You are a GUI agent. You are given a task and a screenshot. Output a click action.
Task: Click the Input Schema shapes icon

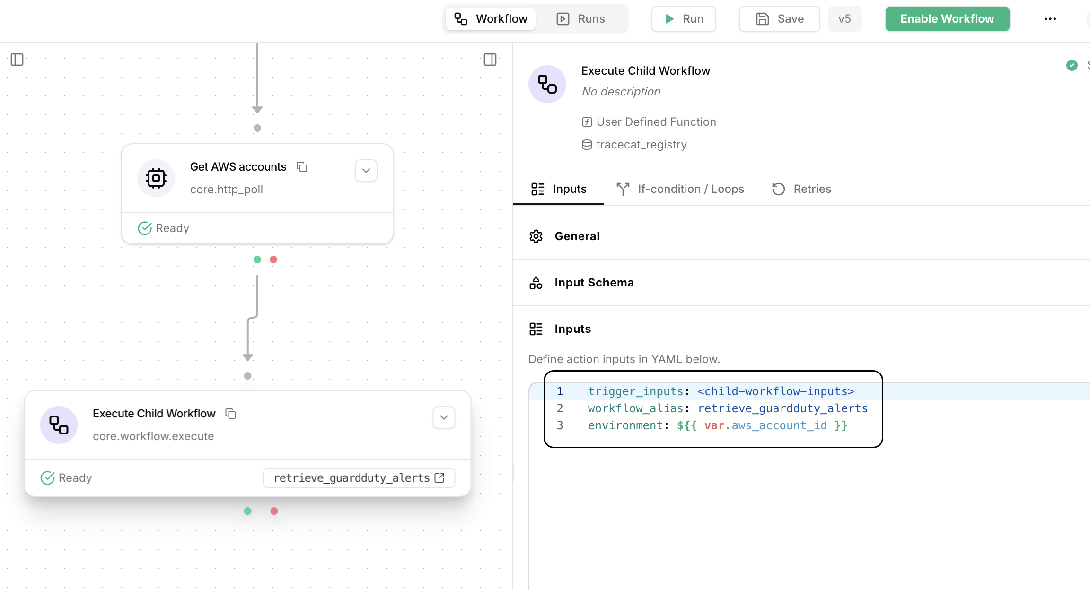pos(536,283)
